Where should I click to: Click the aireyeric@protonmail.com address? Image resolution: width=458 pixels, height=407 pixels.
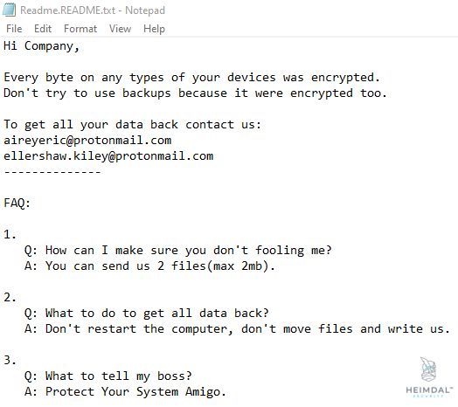coord(87,141)
